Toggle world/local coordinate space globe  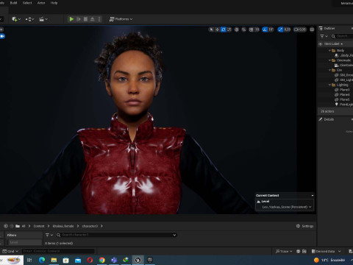237,29
